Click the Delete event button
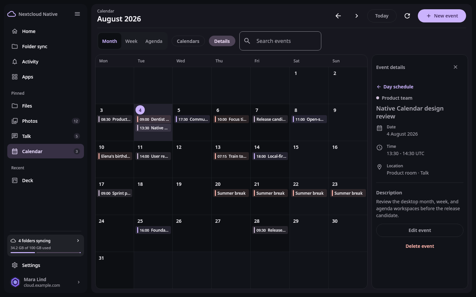 tap(420, 246)
